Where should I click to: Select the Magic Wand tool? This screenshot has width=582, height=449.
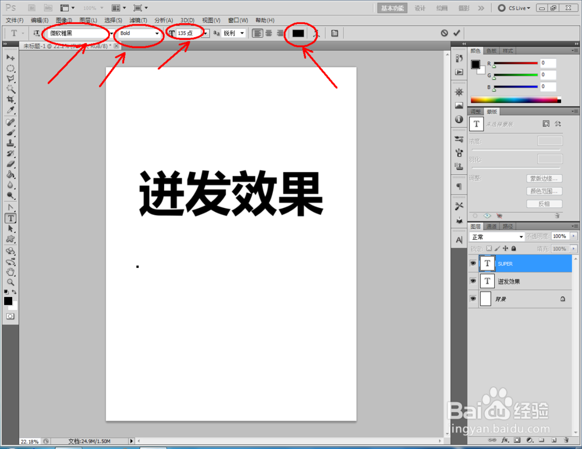[x=10, y=89]
